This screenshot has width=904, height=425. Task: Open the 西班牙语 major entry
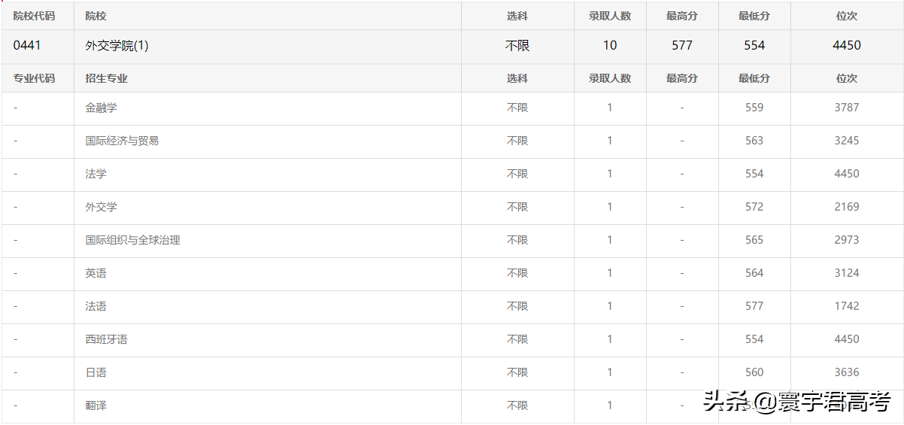[x=106, y=339]
